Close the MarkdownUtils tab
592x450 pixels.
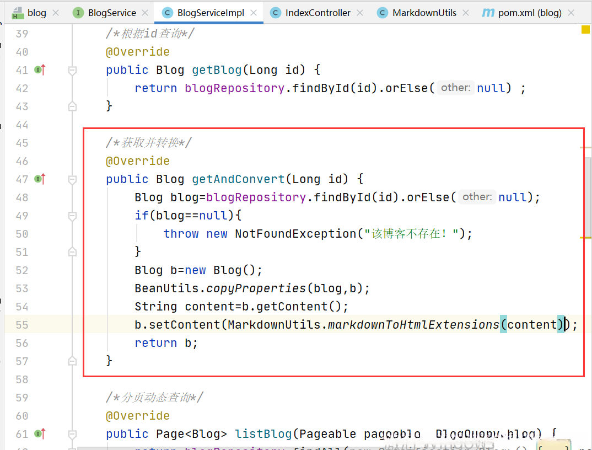[466, 13]
